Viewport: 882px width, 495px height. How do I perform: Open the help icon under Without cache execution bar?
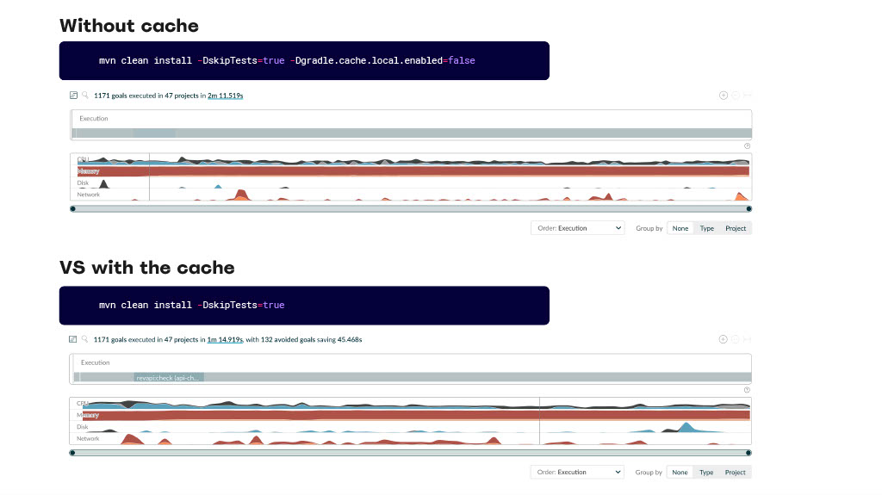click(x=747, y=145)
